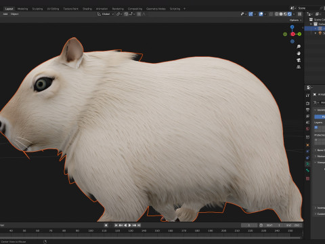Open the Scene properties tab icon
This screenshot has width=325, height=244.
pos(307,123)
